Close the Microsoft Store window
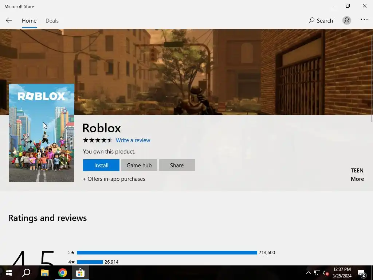 tap(364, 6)
